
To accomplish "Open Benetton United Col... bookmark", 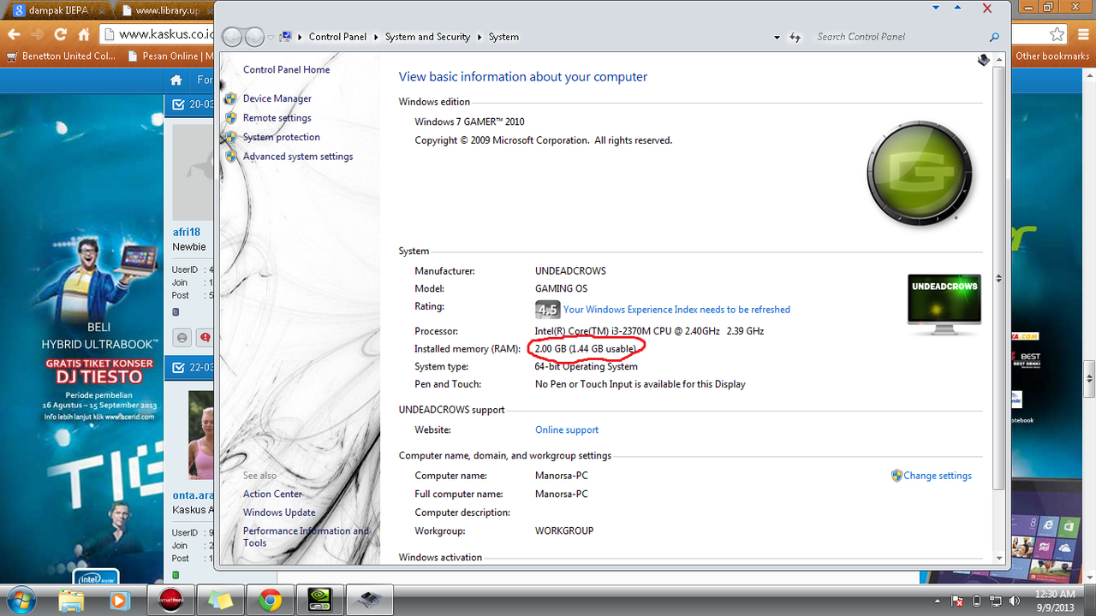I will click(x=61, y=56).
